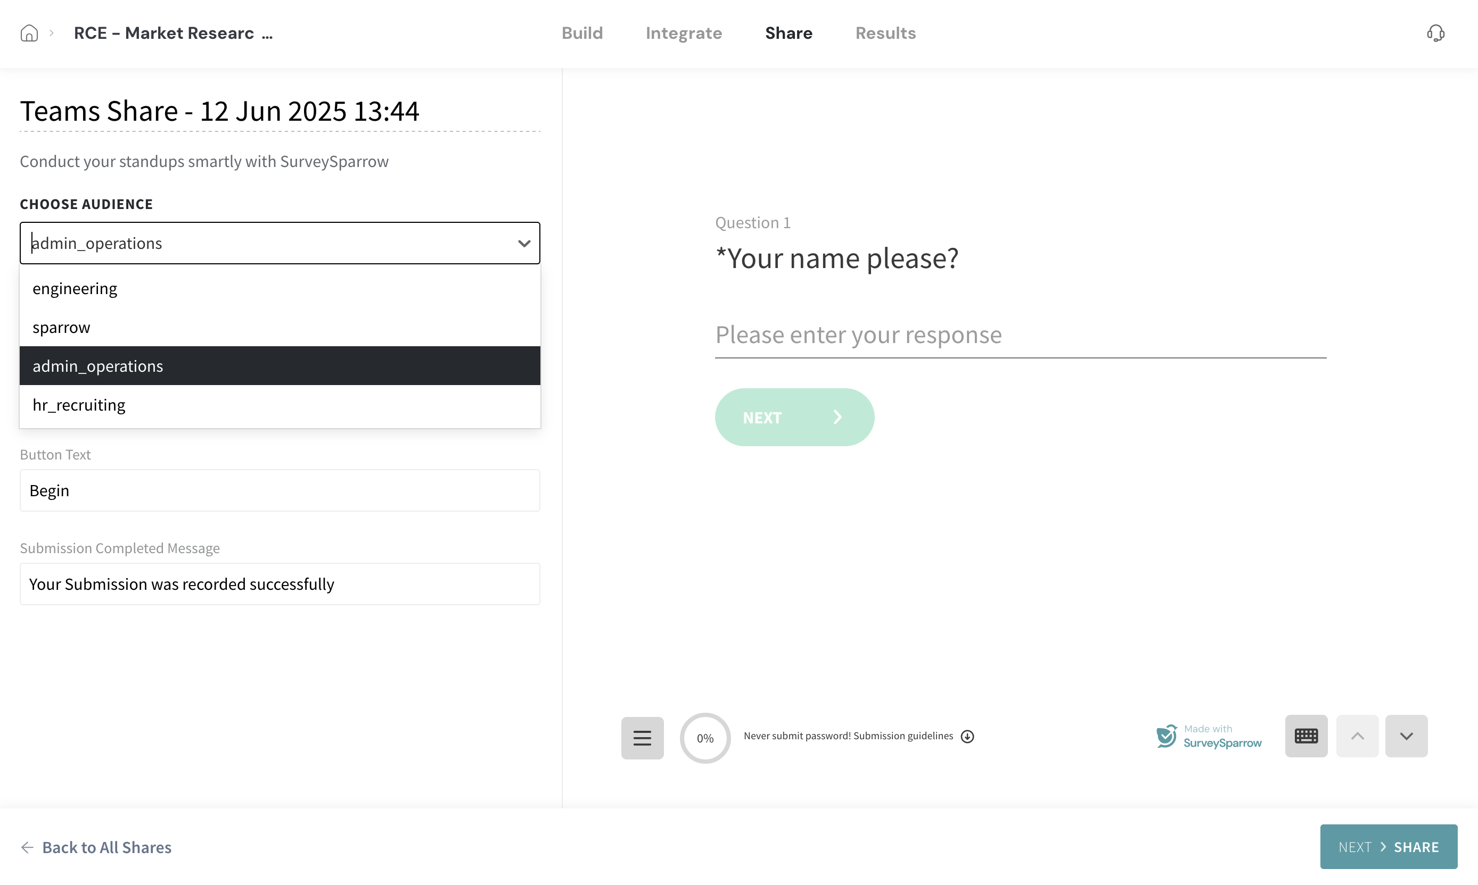Edit the Submission Completed Message field
The height and width of the screenshot is (885, 1478).
point(280,584)
